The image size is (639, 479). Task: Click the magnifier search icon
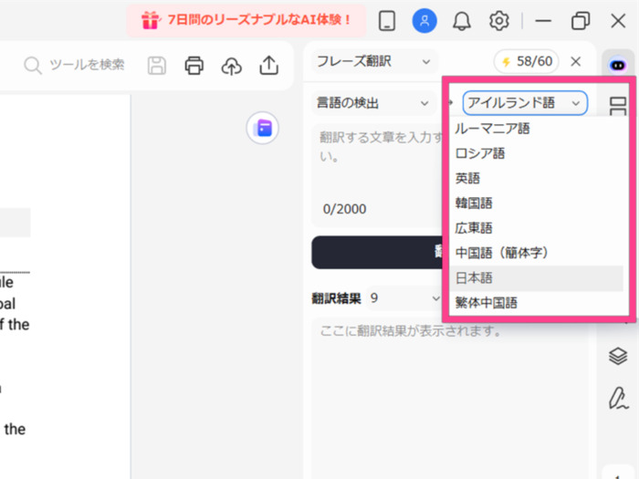click(x=33, y=65)
